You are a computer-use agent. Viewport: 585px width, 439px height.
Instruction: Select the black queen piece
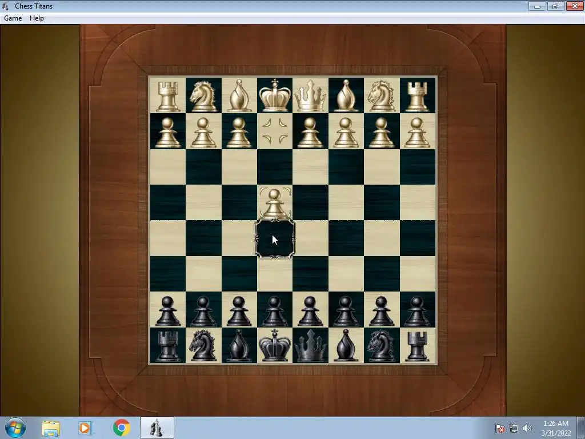[310, 346]
